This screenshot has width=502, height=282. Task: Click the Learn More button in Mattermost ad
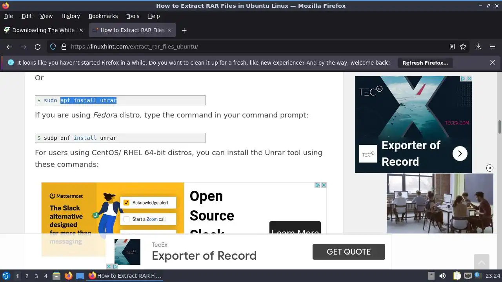pyautogui.click(x=295, y=229)
